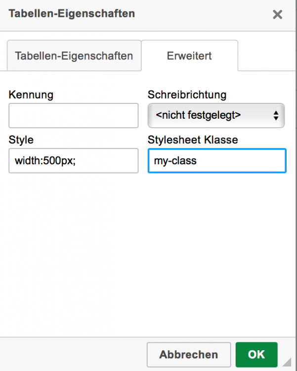297x371 pixels.
Task: Click the dialog title bar text Tabellen-Eigenschaften
Action: pos(72,13)
